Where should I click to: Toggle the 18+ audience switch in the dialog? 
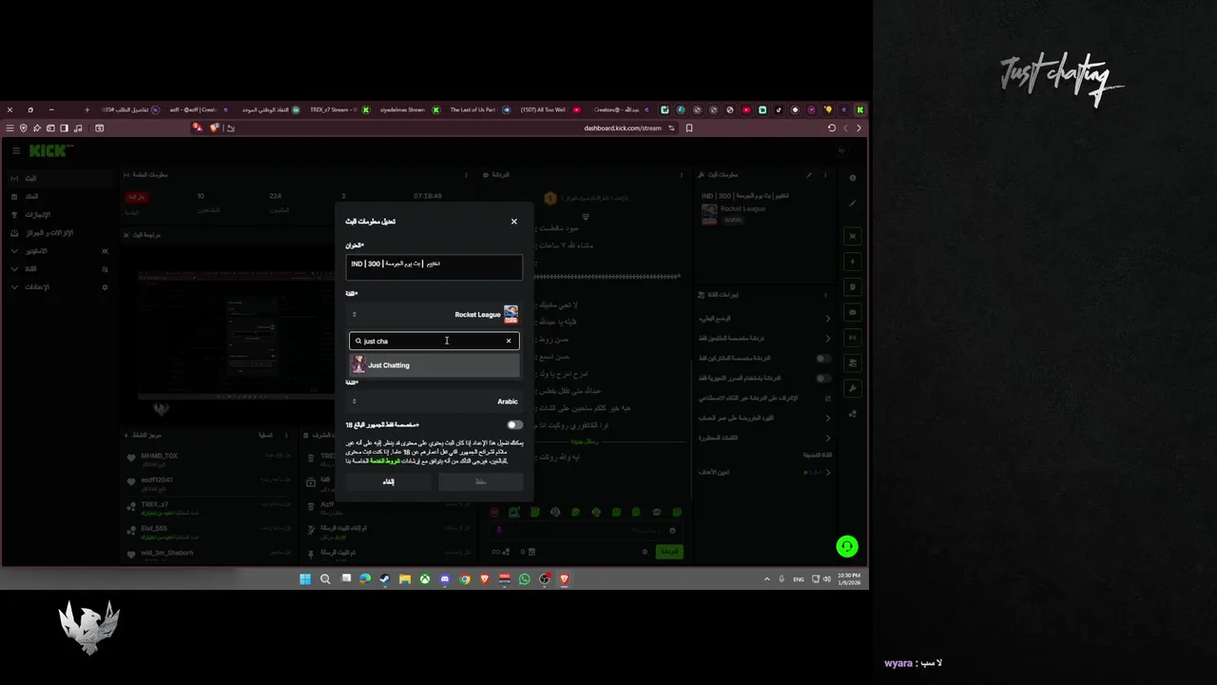pos(514,425)
